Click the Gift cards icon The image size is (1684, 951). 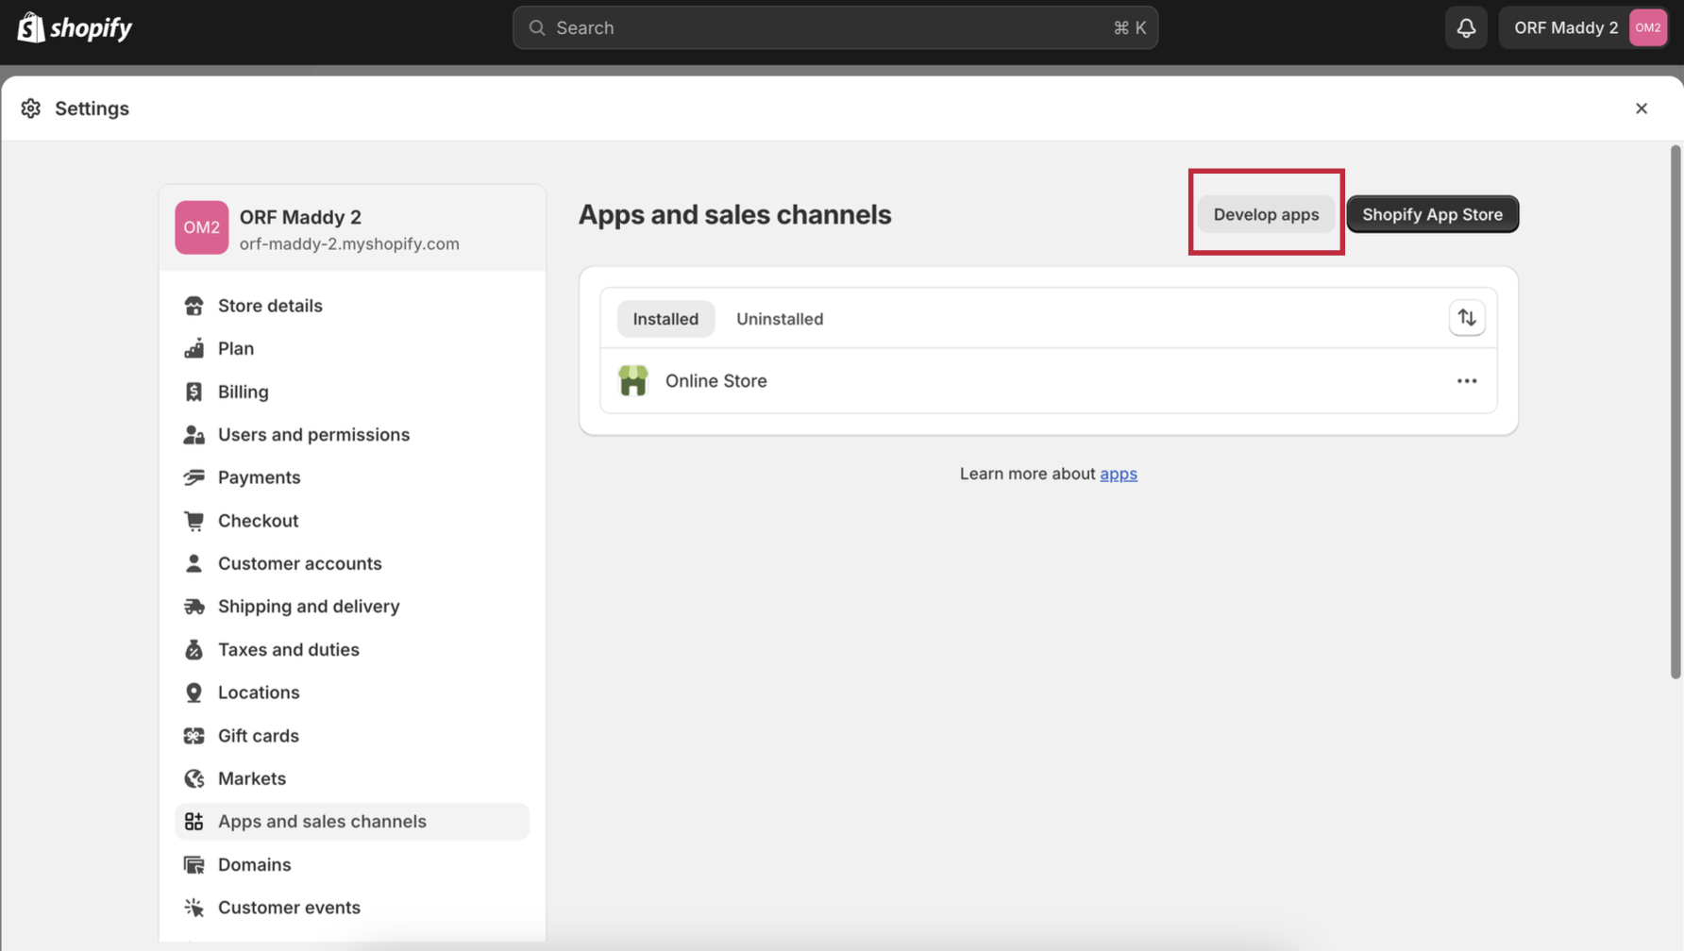tap(194, 736)
